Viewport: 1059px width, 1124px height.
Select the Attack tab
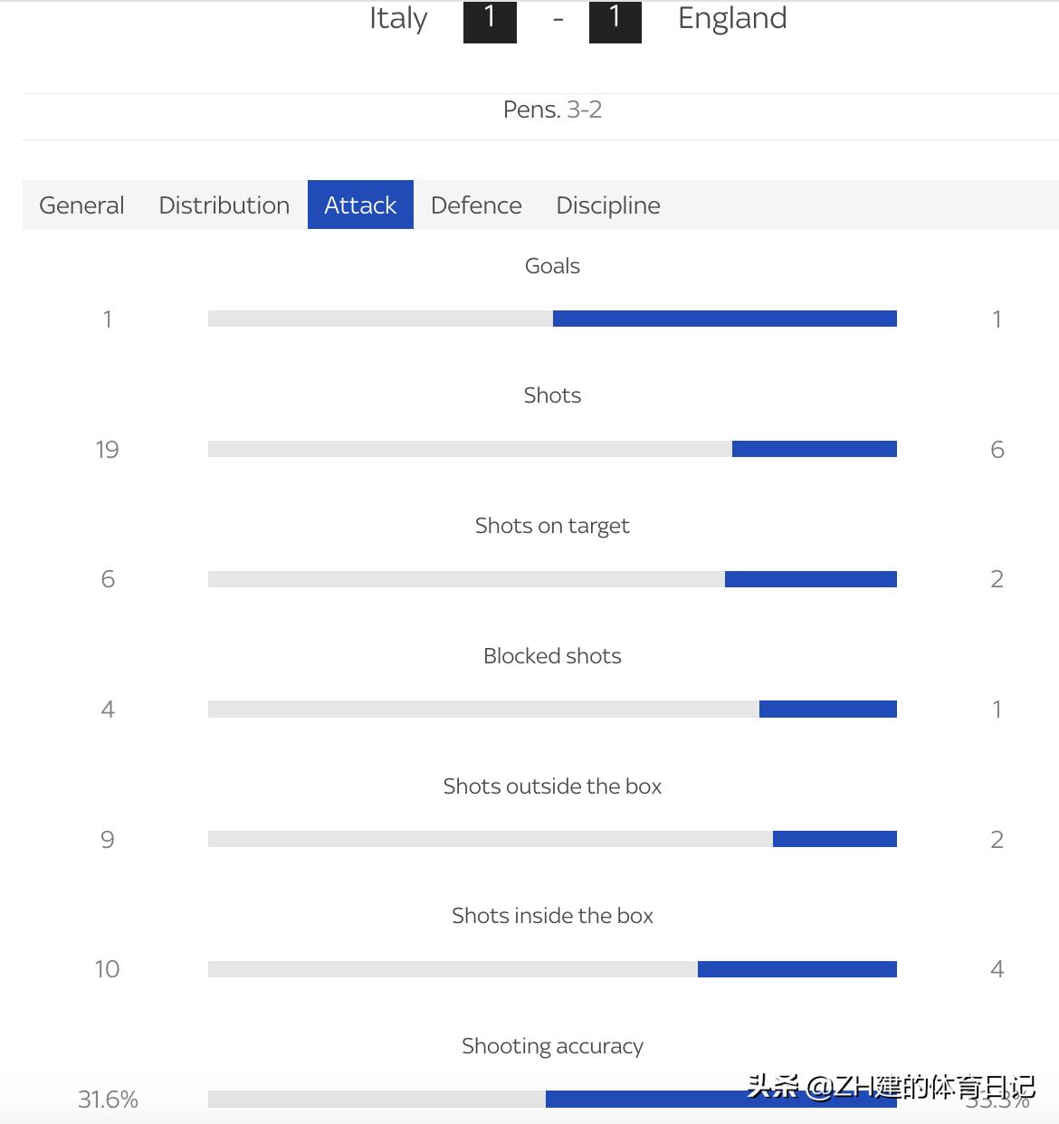(x=360, y=205)
